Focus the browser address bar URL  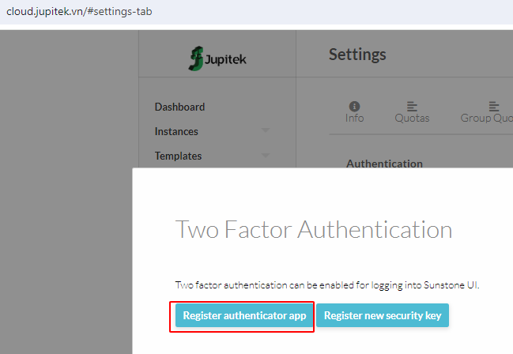[79, 12]
